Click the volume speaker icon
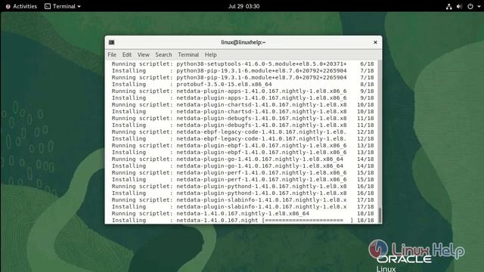Viewport: 484px width, 272px height. [459, 7]
